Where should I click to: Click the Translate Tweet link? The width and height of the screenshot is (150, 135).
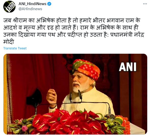click(15, 48)
